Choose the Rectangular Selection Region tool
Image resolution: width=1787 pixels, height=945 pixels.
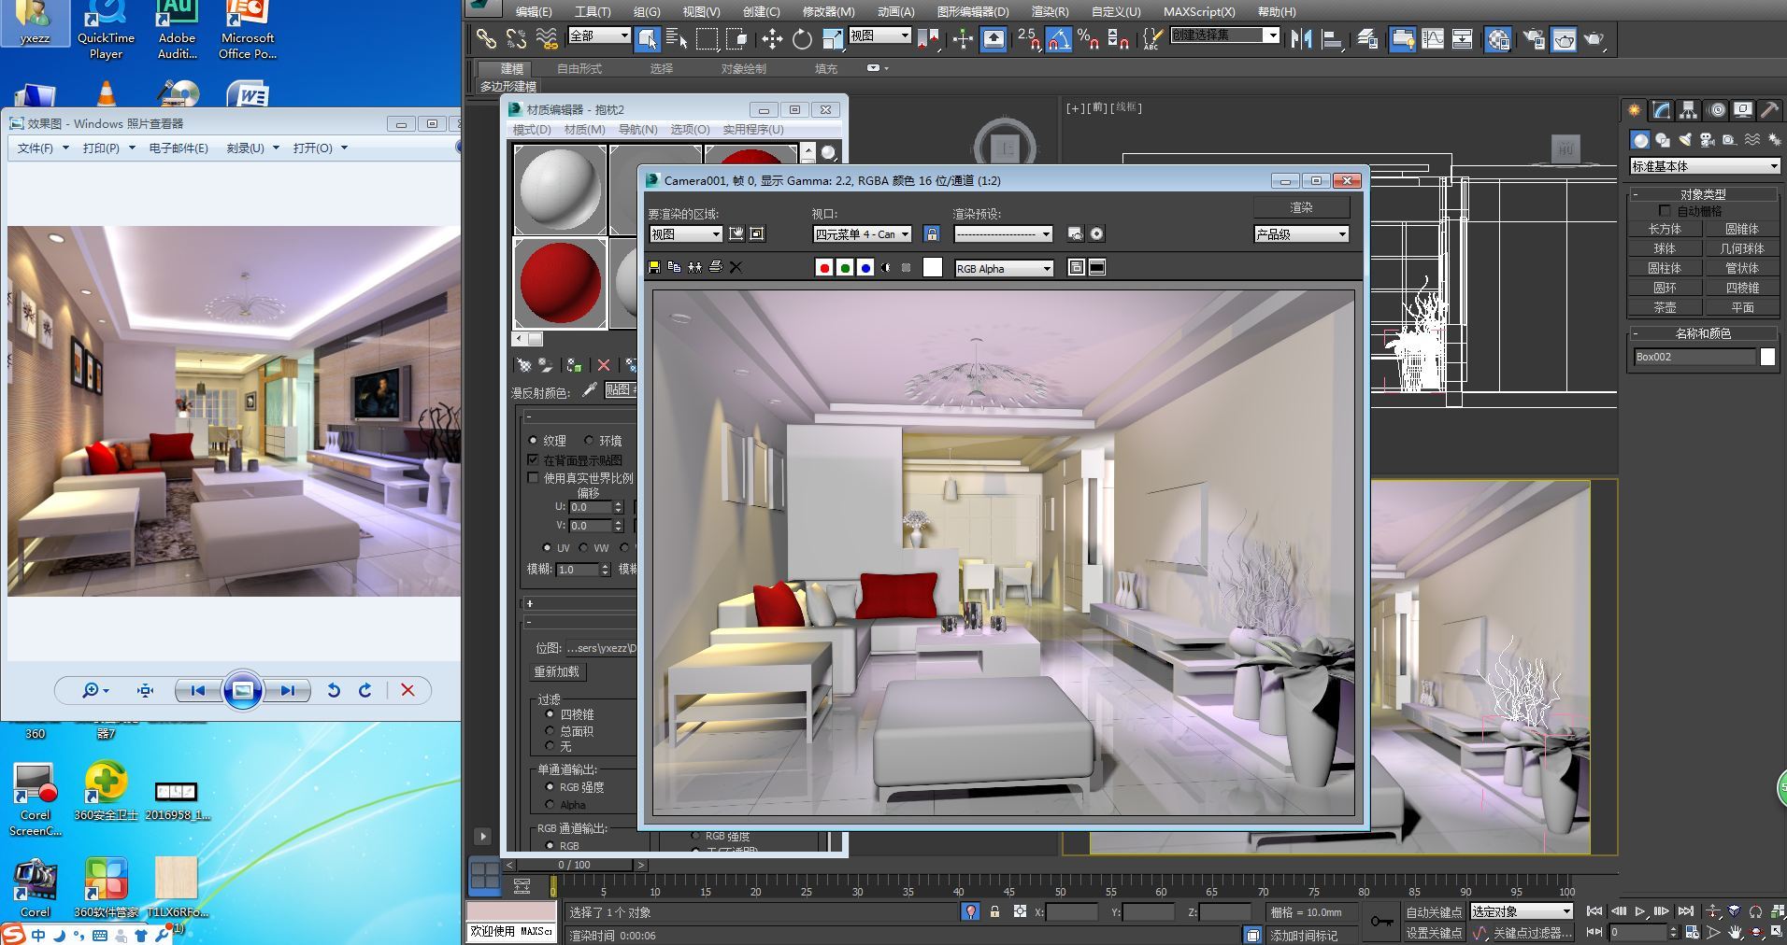[x=707, y=38]
